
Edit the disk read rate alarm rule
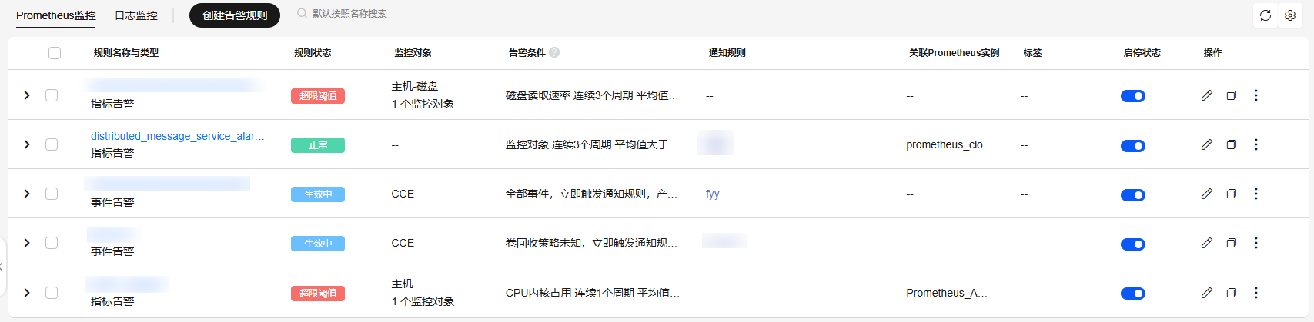point(1206,95)
